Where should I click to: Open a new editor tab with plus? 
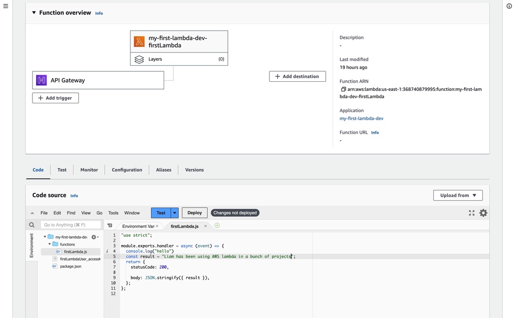(x=217, y=226)
